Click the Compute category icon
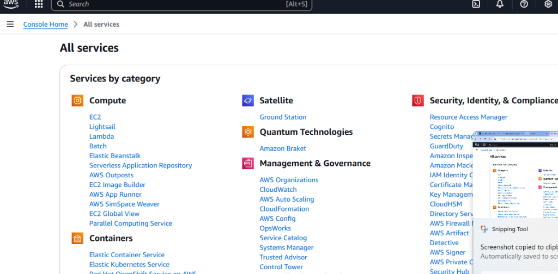This screenshot has height=274, width=558. 77,101
